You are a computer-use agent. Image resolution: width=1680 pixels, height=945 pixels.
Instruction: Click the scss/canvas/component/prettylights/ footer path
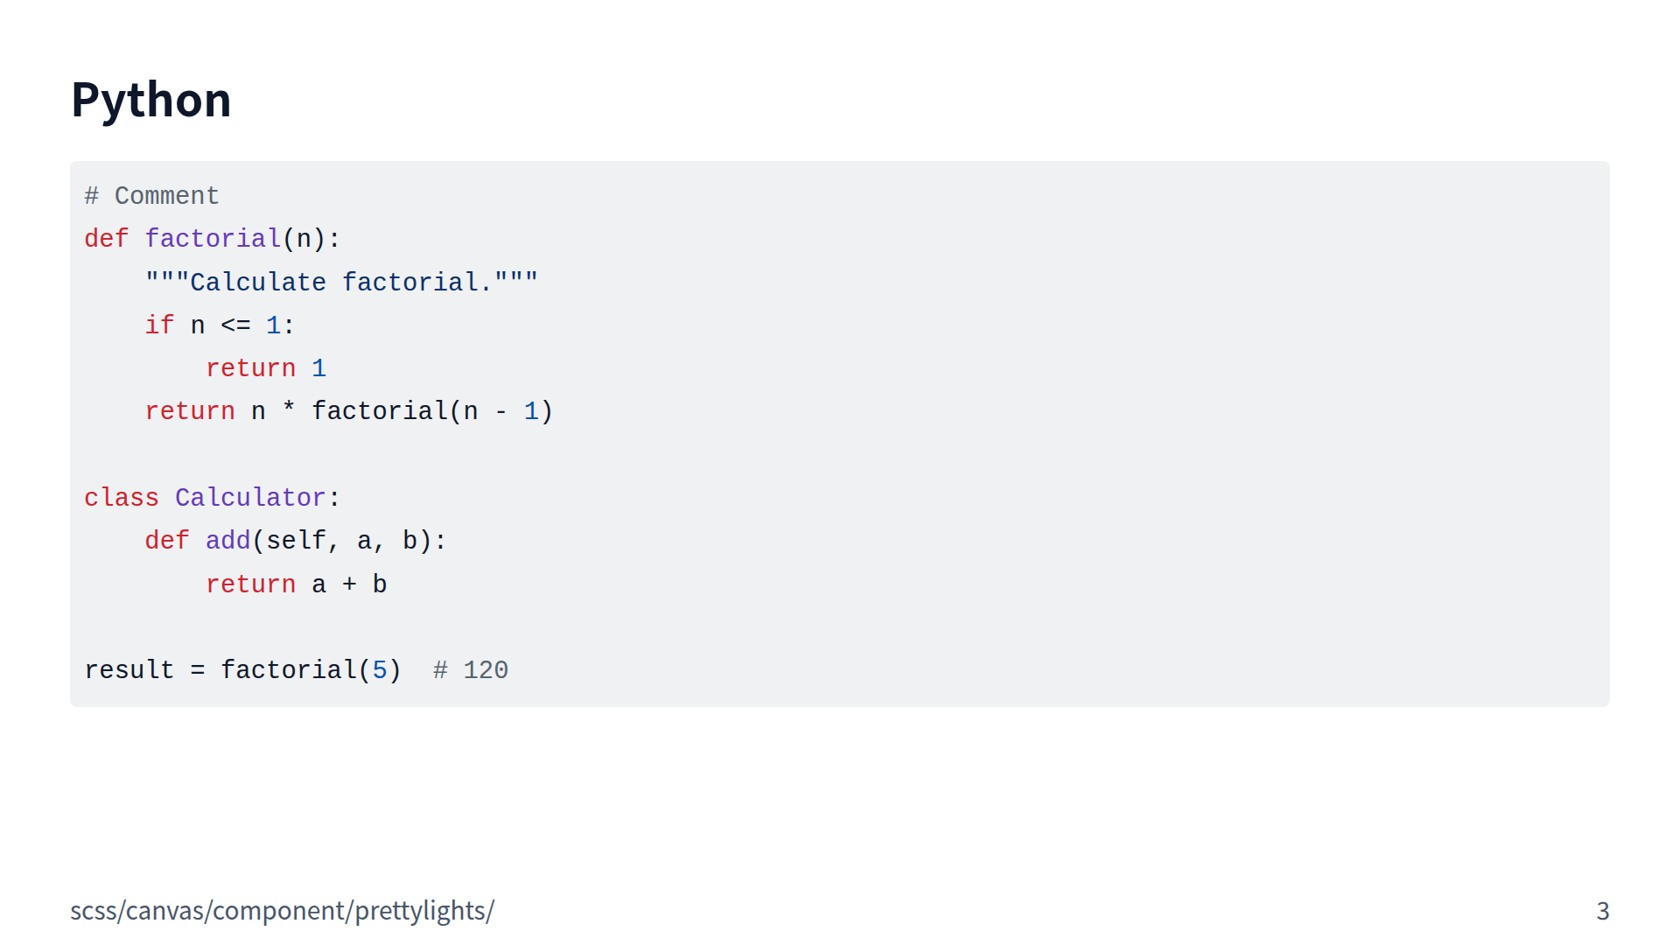[282, 911]
